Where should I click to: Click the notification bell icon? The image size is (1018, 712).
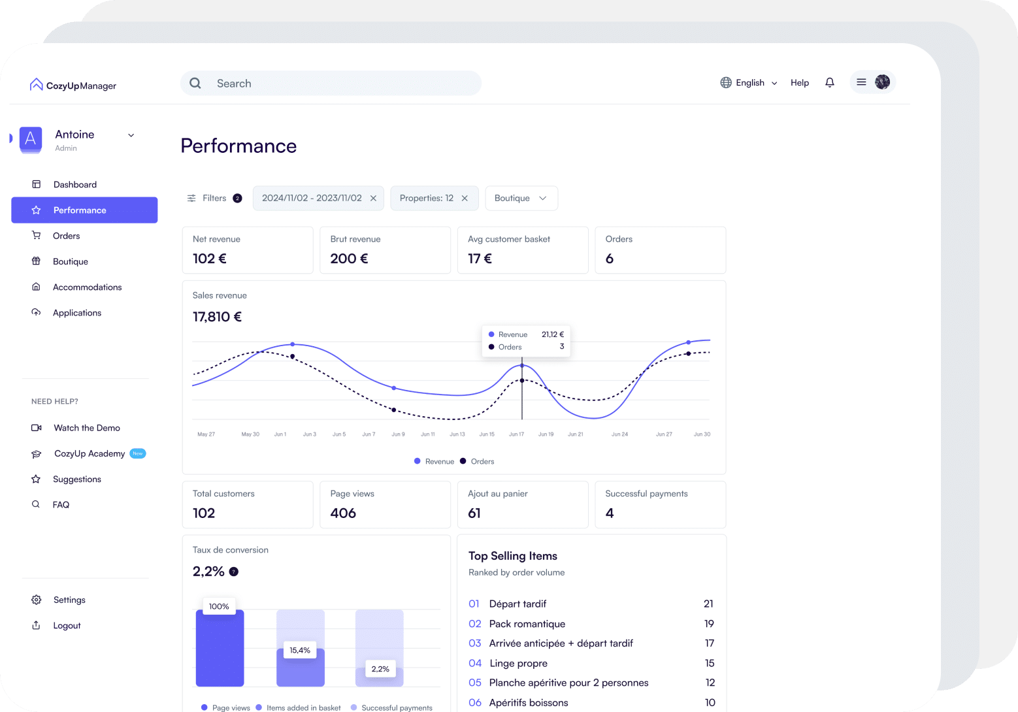(x=829, y=82)
